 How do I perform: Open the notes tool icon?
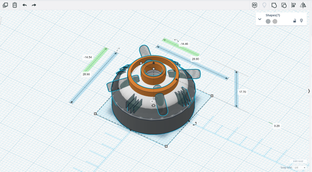254,5
